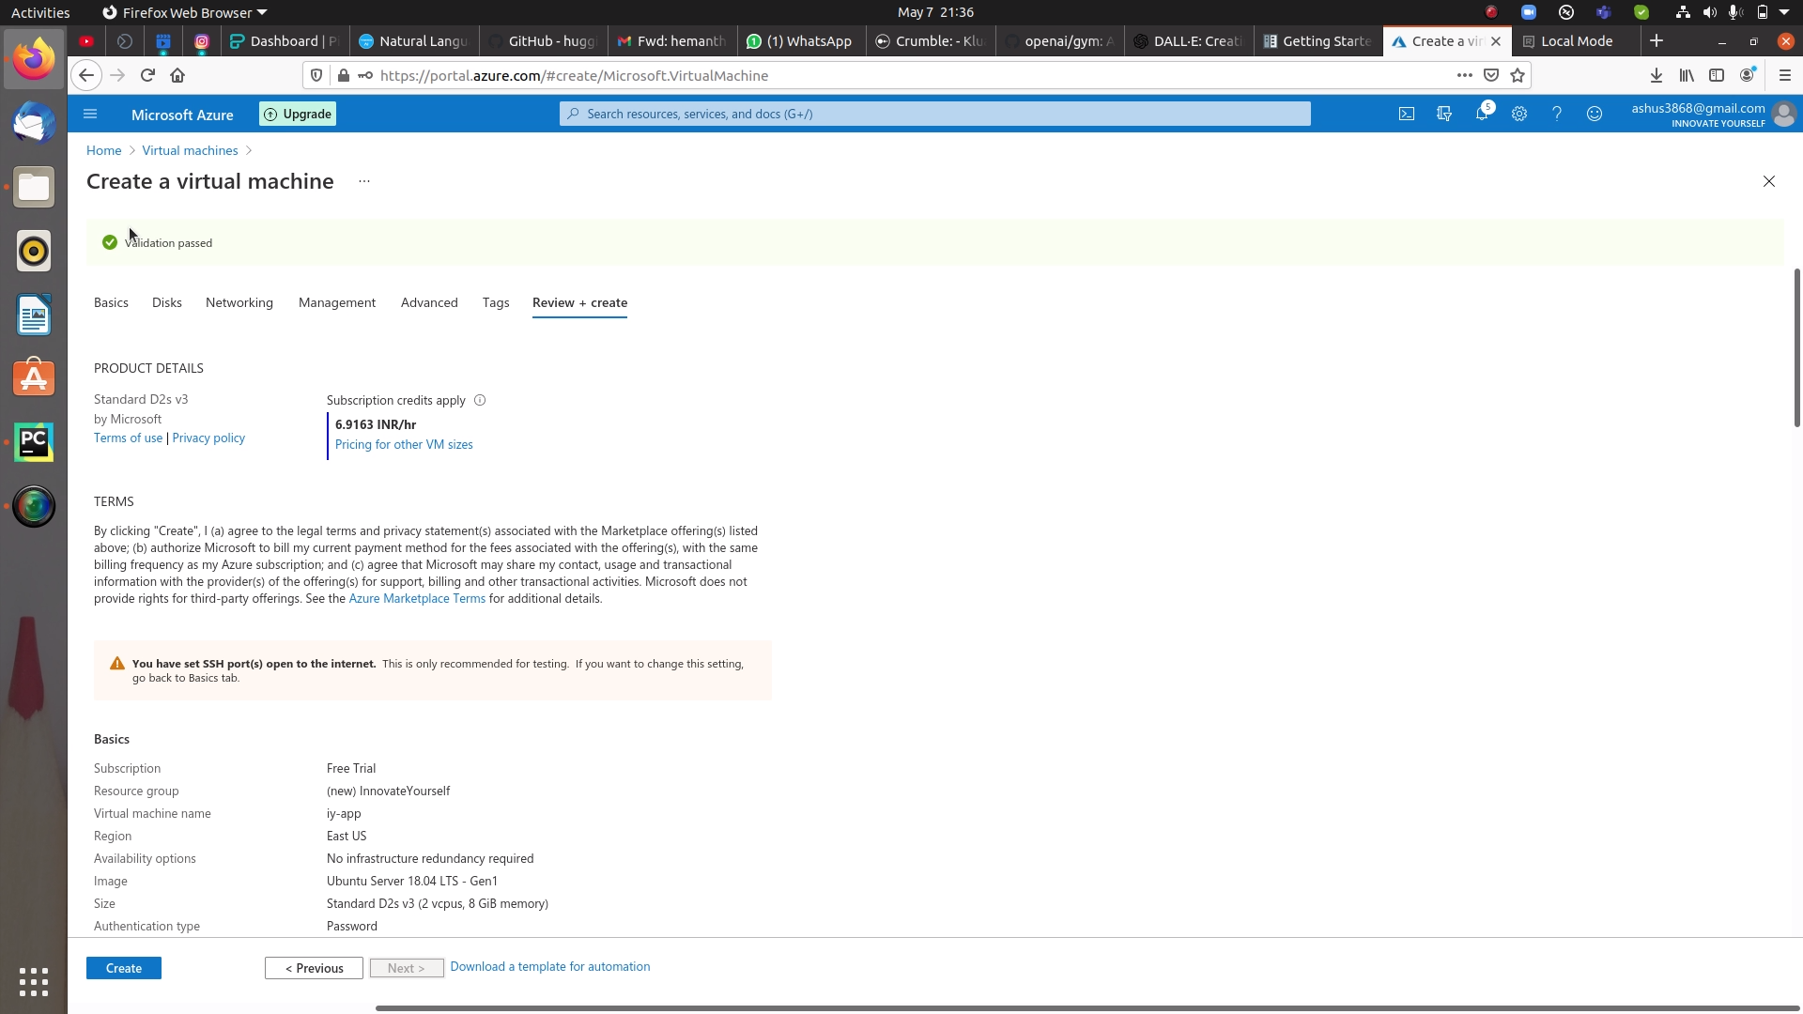Screen dimensions: 1803x1014
Task: Open the Help question mark menu
Action: point(1557,114)
